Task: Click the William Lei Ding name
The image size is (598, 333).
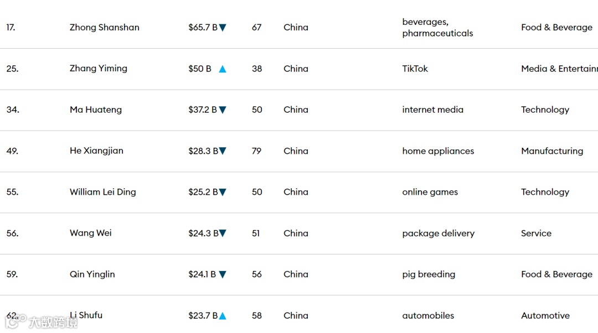Action: click(x=102, y=192)
